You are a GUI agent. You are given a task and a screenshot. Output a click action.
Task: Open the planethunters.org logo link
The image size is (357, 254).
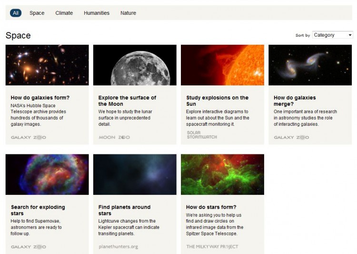pyautogui.click(x=118, y=247)
